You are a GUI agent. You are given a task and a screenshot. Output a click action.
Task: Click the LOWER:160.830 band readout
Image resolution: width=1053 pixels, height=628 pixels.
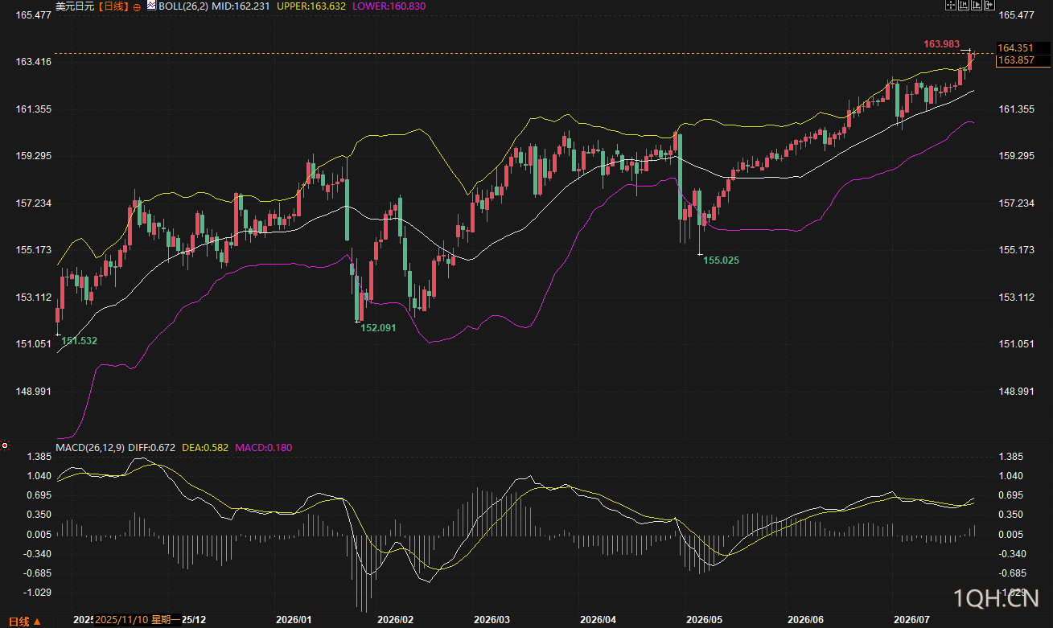click(390, 6)
